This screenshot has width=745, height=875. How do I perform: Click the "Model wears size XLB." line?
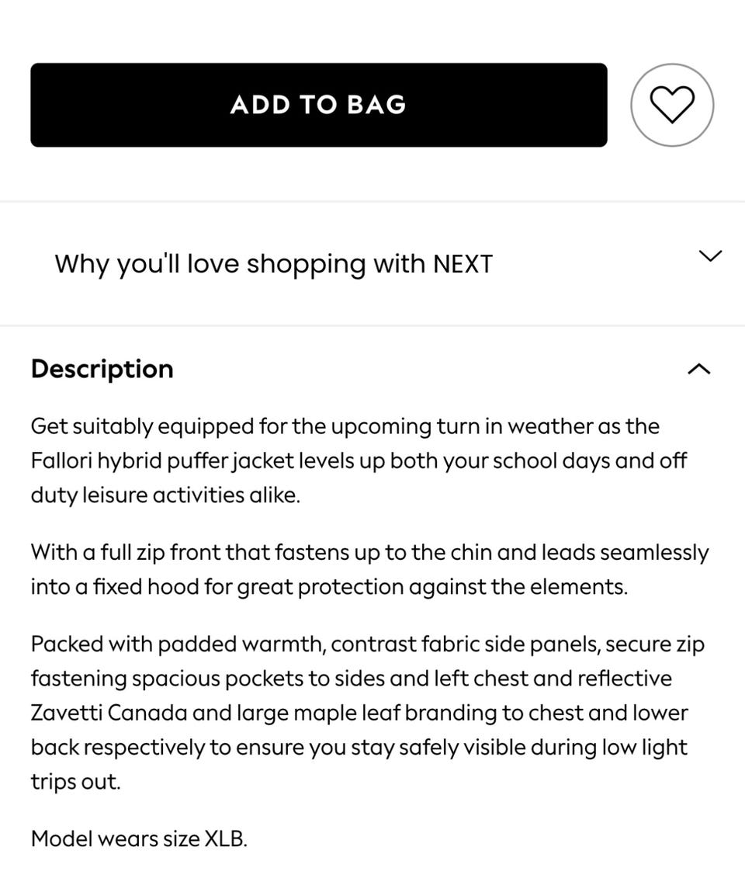(x=139, y=839)
